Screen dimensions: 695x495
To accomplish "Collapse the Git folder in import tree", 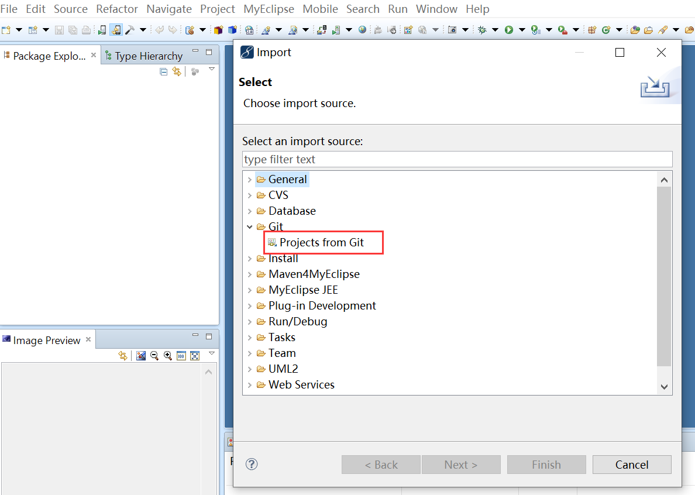I will pyautogui.click(x=250, y=227).
